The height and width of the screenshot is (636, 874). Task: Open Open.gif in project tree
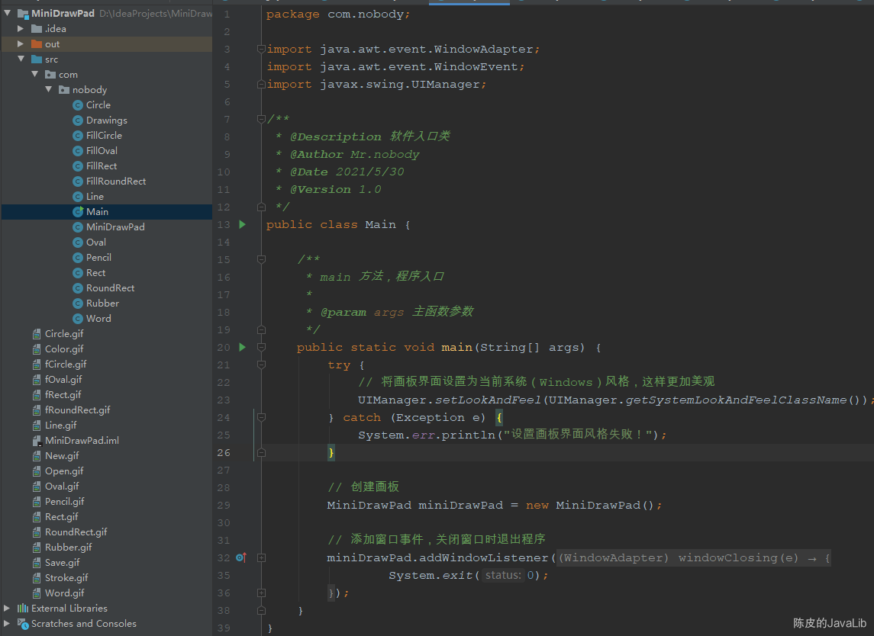pos(64,471)
